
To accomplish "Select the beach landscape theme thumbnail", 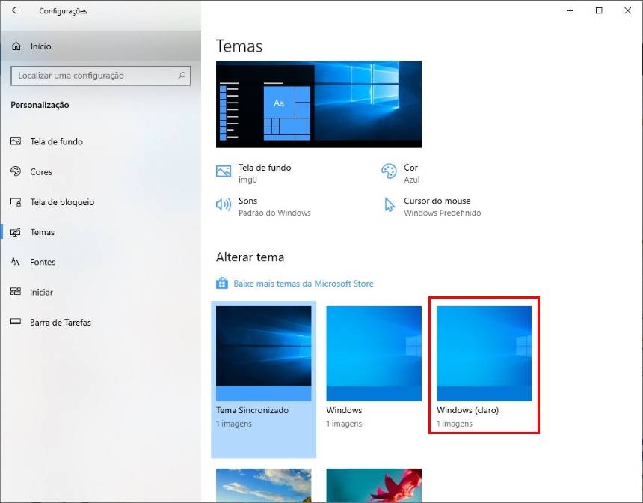I will click(x=264, y=485).
